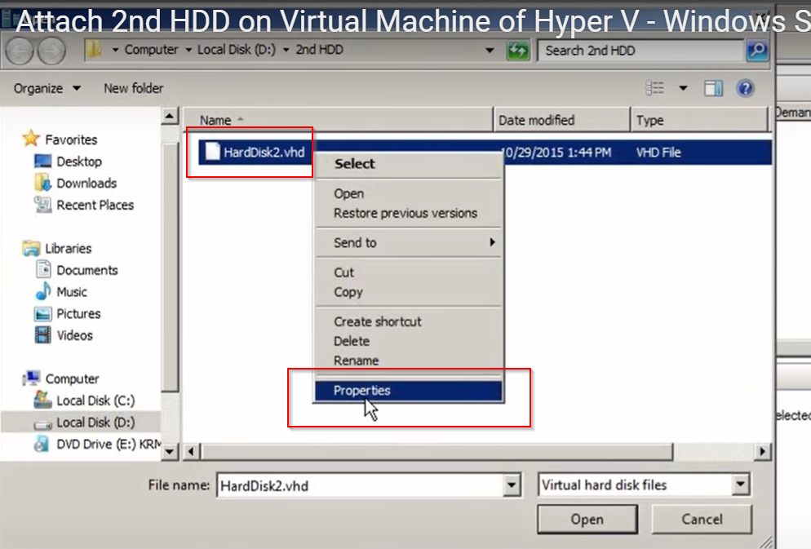This screenshot has height=549, width=811.
Task: Click the Open button
Action: click(x=587, y=519)
